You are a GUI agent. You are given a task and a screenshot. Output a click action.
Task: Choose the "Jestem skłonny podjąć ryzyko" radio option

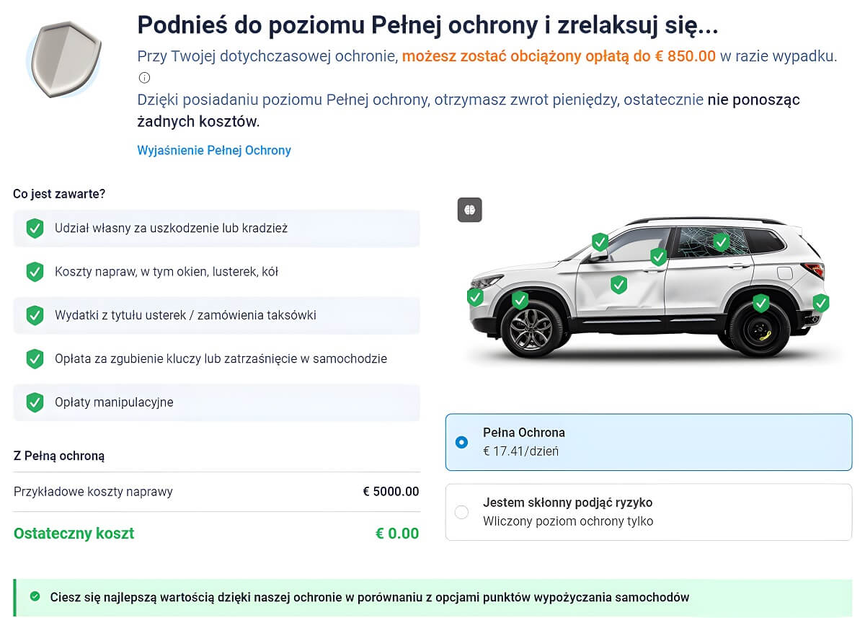point(461,512)
